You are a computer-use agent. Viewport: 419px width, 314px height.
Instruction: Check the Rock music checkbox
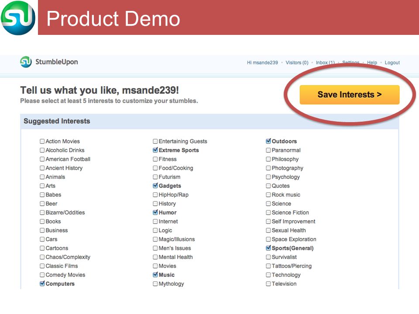point(268,195)
